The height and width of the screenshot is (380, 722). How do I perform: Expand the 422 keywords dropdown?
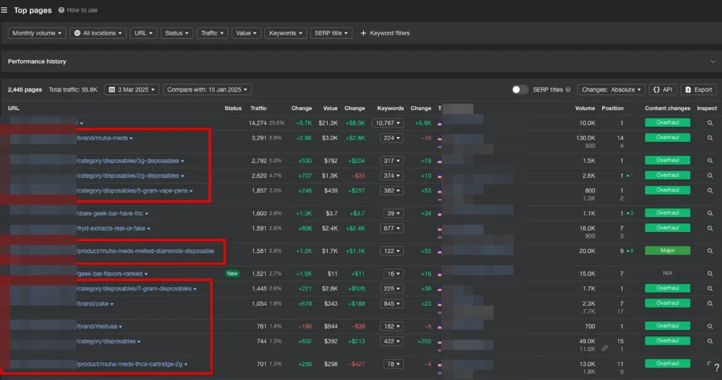pyautogui.click(x=391, y=341)
